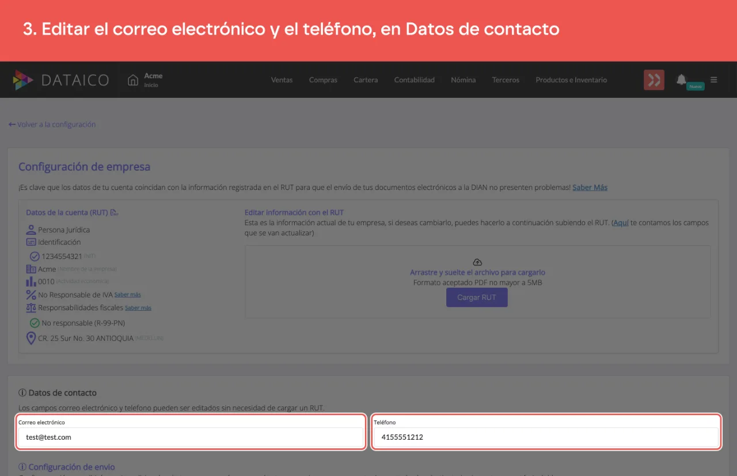The height and width of the screenshot is (476, 737).
Task: Open the hamburger menu icon
Action: (x=714, y=80)
